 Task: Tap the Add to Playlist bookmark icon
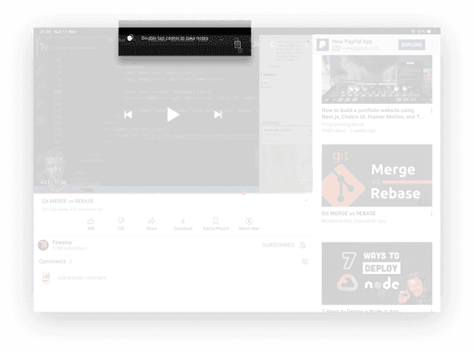(x=216, y=220)
